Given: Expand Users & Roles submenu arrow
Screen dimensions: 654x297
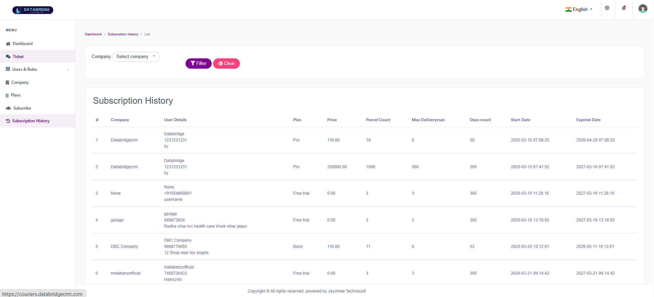Looking at the screenshot, I should tap(68, 69).
